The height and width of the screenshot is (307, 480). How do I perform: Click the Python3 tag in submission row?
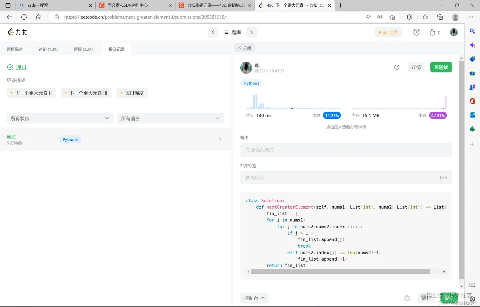click(x=70, y=139)
